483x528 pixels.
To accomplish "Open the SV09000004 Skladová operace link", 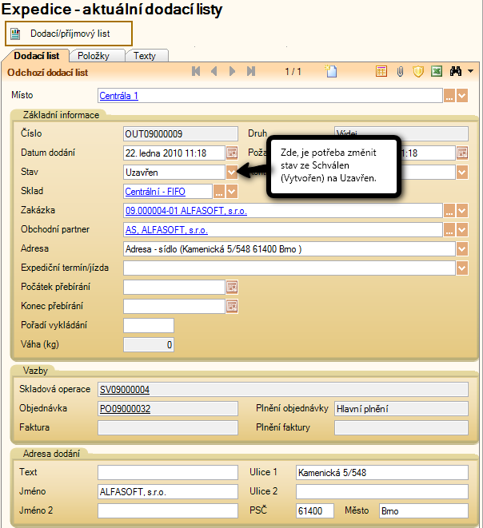I will [x=125, y=389].
